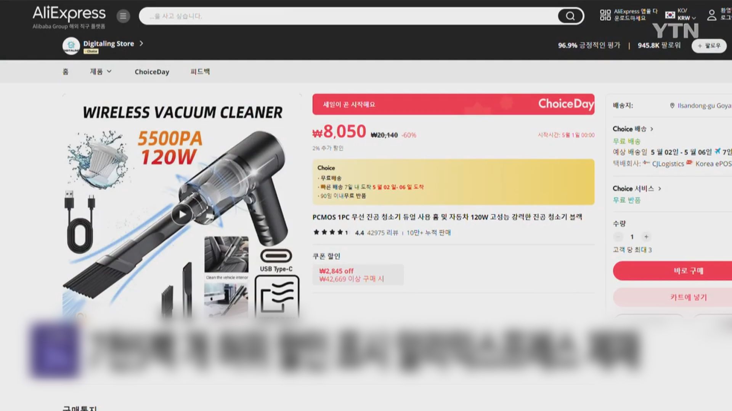Image resolution: width=732 pixels, height=411 pixels.
Task: Select the car interior product thumbnail
Action: click(226, 254)
